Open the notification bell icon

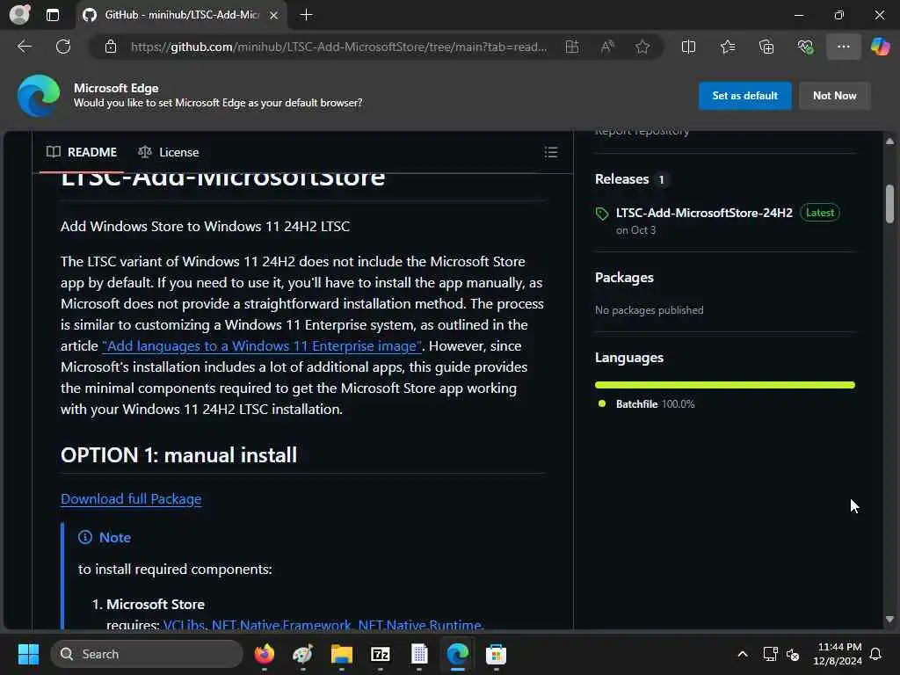[x=875, y=654]
